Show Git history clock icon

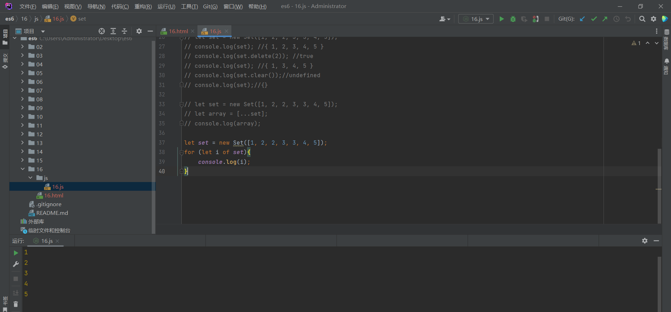pyautogui.click(x=616, y=19)
